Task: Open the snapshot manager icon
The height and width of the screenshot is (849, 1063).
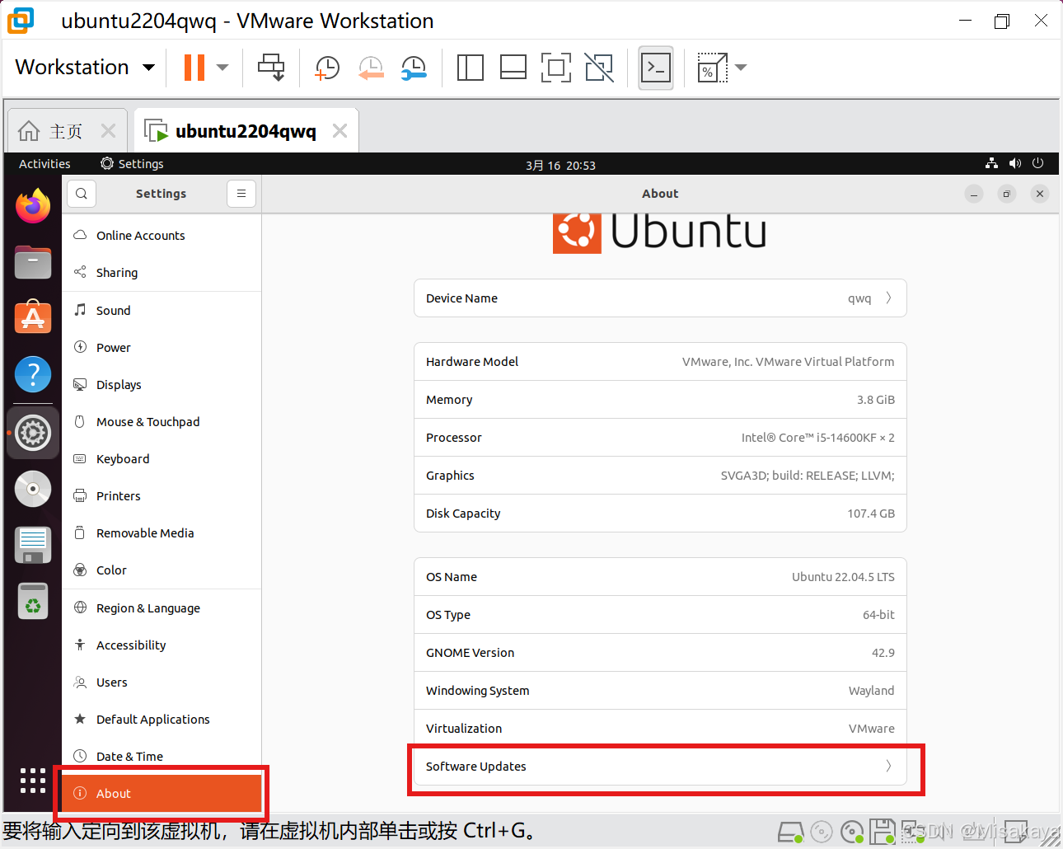Action: (x=414, y=68)
